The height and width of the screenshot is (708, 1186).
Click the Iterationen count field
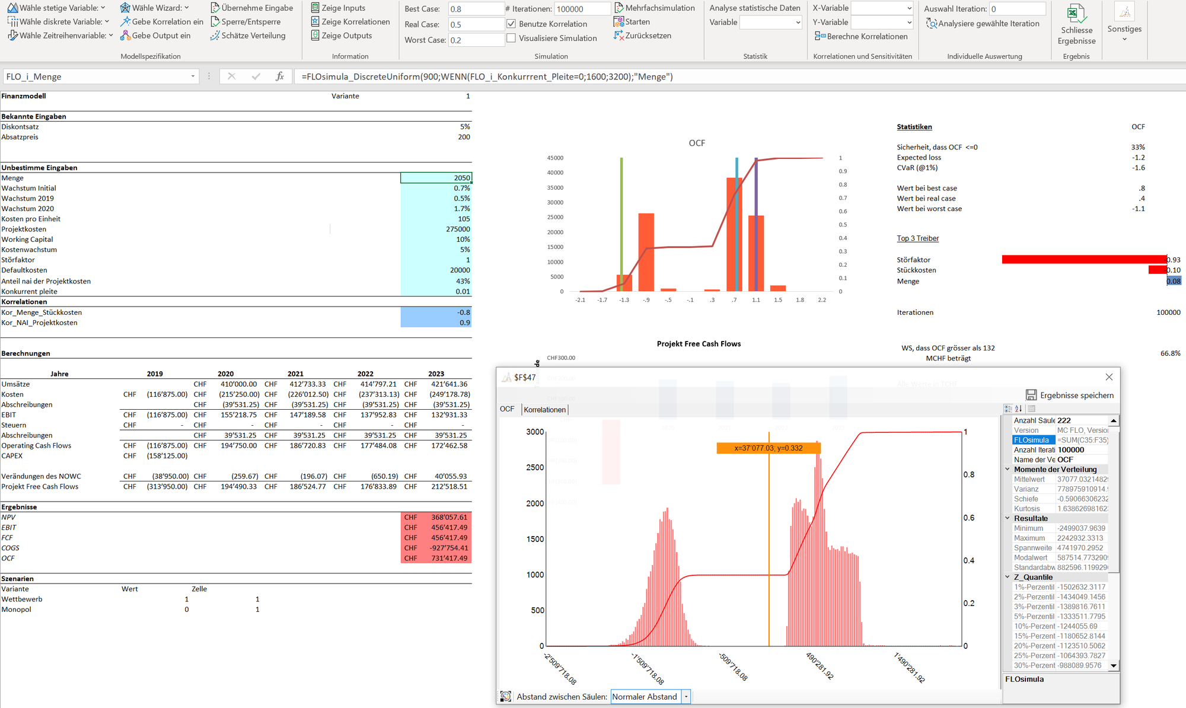coord(582,9)
